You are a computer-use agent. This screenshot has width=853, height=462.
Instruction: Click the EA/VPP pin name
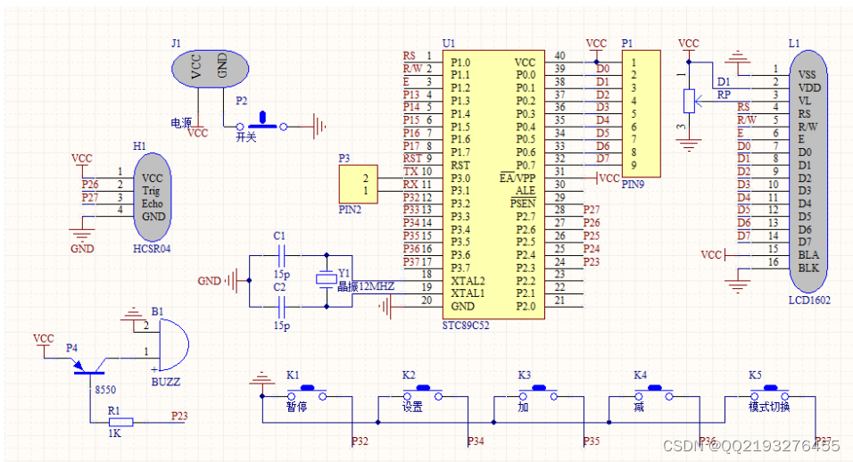coord(518,178)
